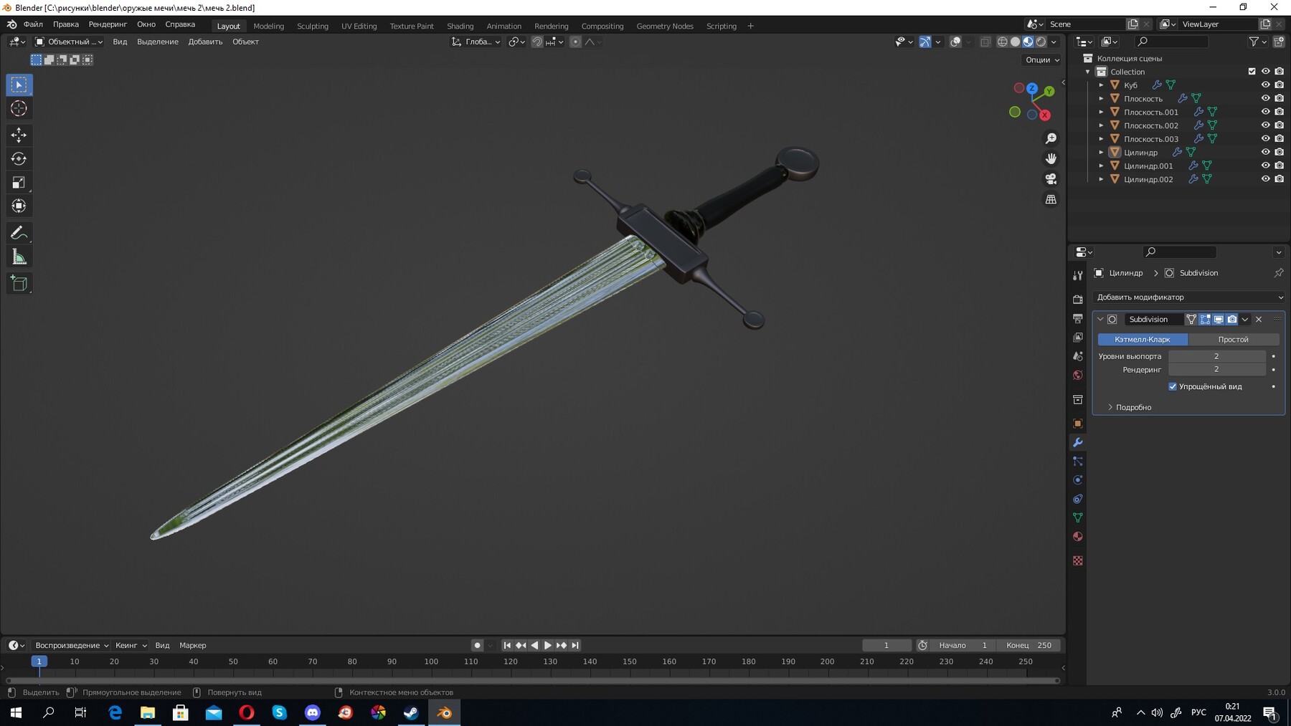Select the Measure tool

19,256
